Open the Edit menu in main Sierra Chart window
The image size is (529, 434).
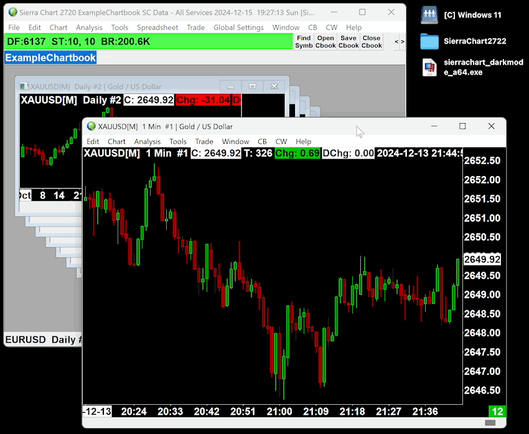click(34, 27)
